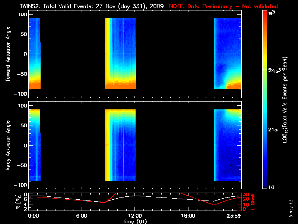
Task: Click the orange band in the Toward panel's middle block
Action: click(120, 86)
